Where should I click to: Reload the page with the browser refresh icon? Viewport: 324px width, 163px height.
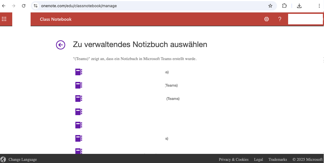(24, 6)
